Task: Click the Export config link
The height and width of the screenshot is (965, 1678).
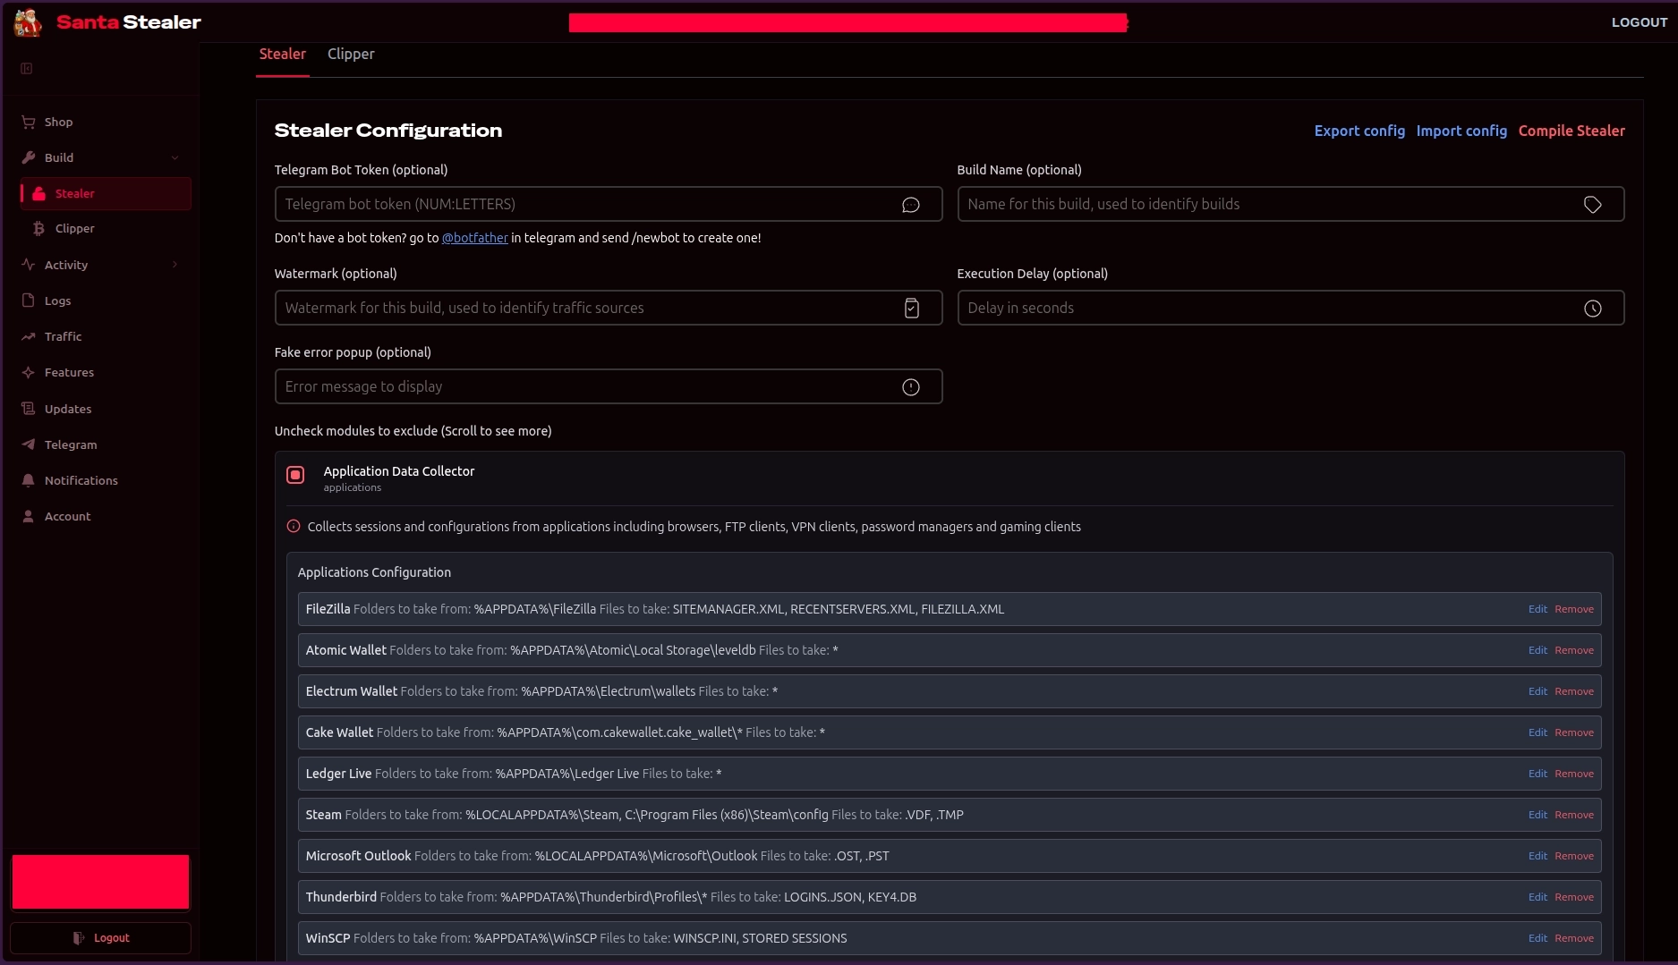Action: (1359, 131)
